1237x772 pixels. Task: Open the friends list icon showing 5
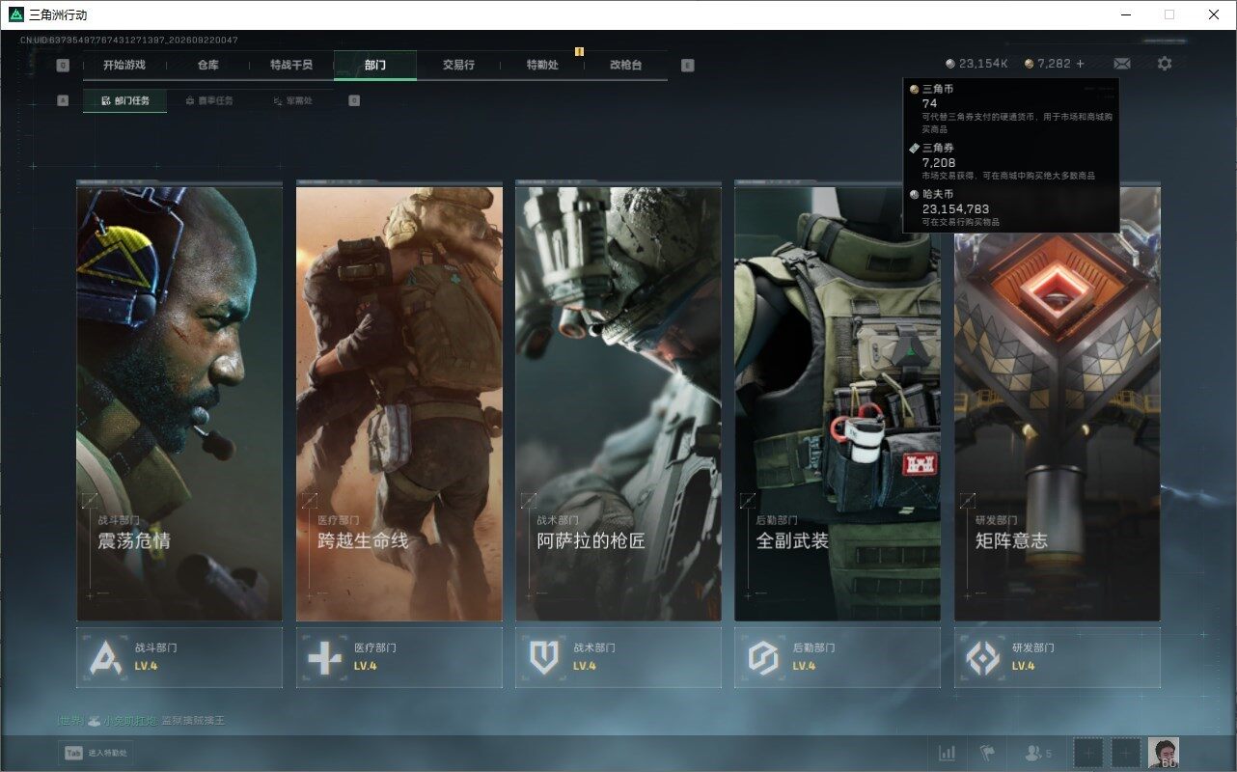point(1038,753)
